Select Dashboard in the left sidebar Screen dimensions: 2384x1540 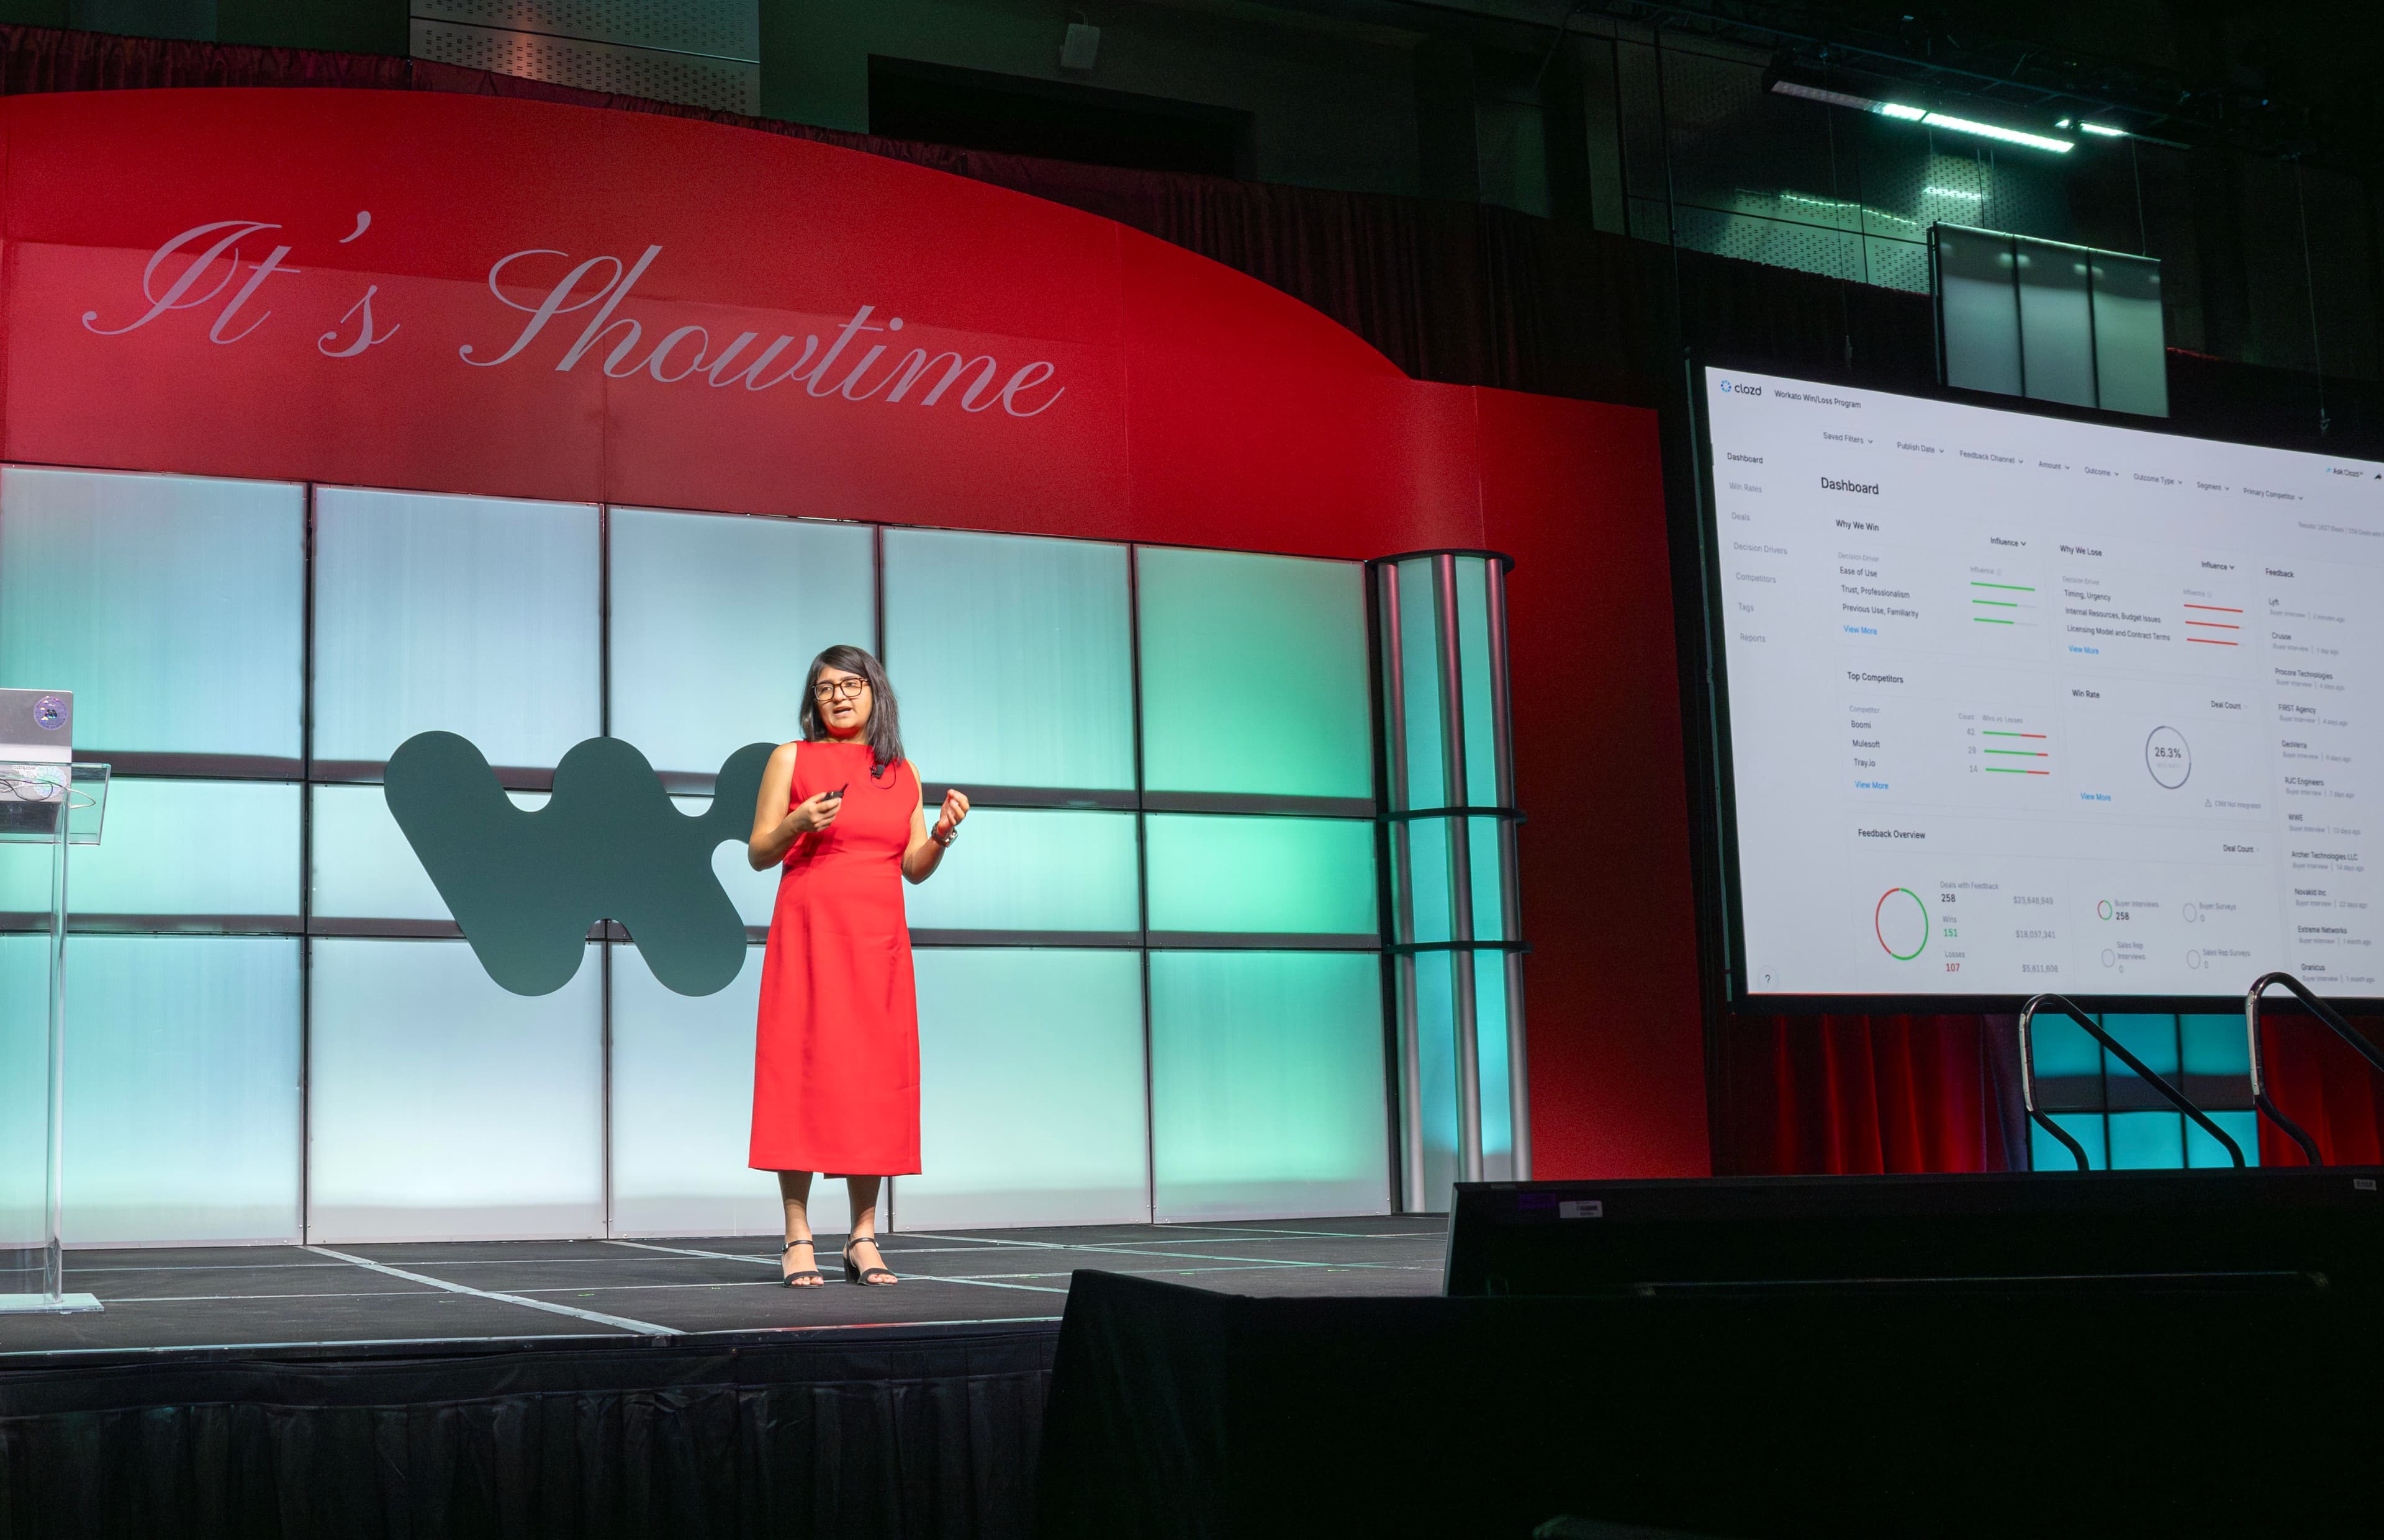point(1745,458)
